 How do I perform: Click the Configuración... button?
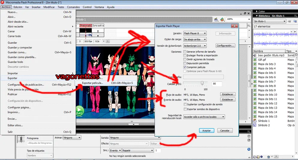pos(225,46)
